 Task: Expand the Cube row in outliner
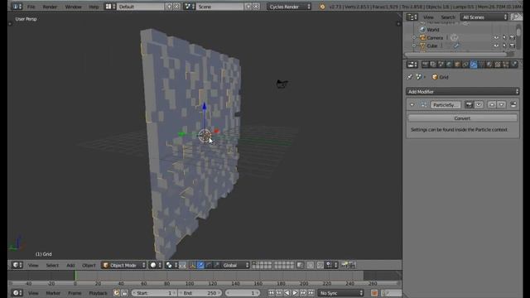pos(414,46)
